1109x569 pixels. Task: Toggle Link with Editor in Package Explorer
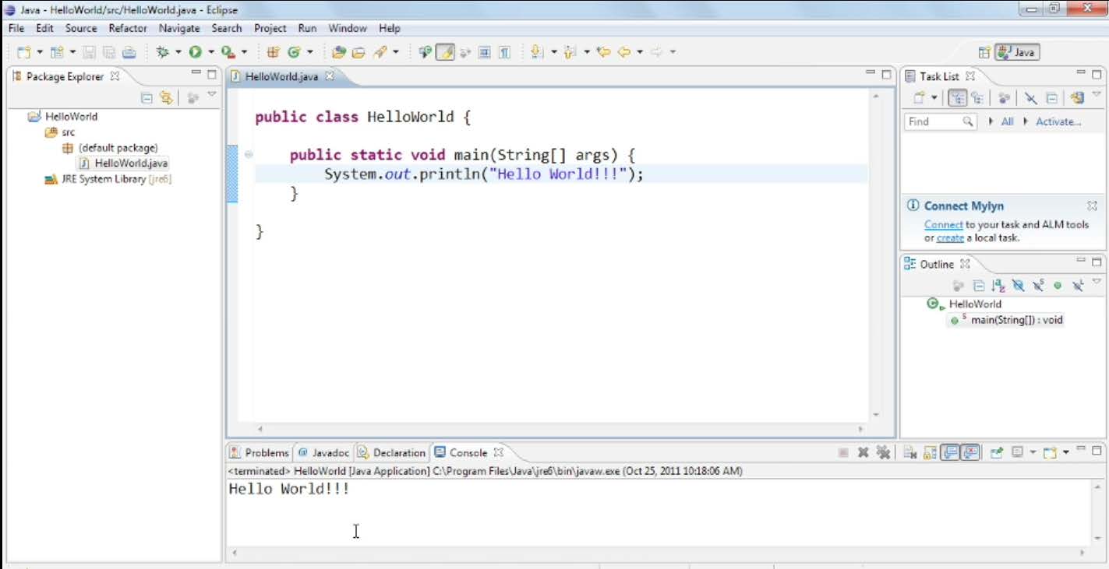pyautogui.click(x=166, y=97)
